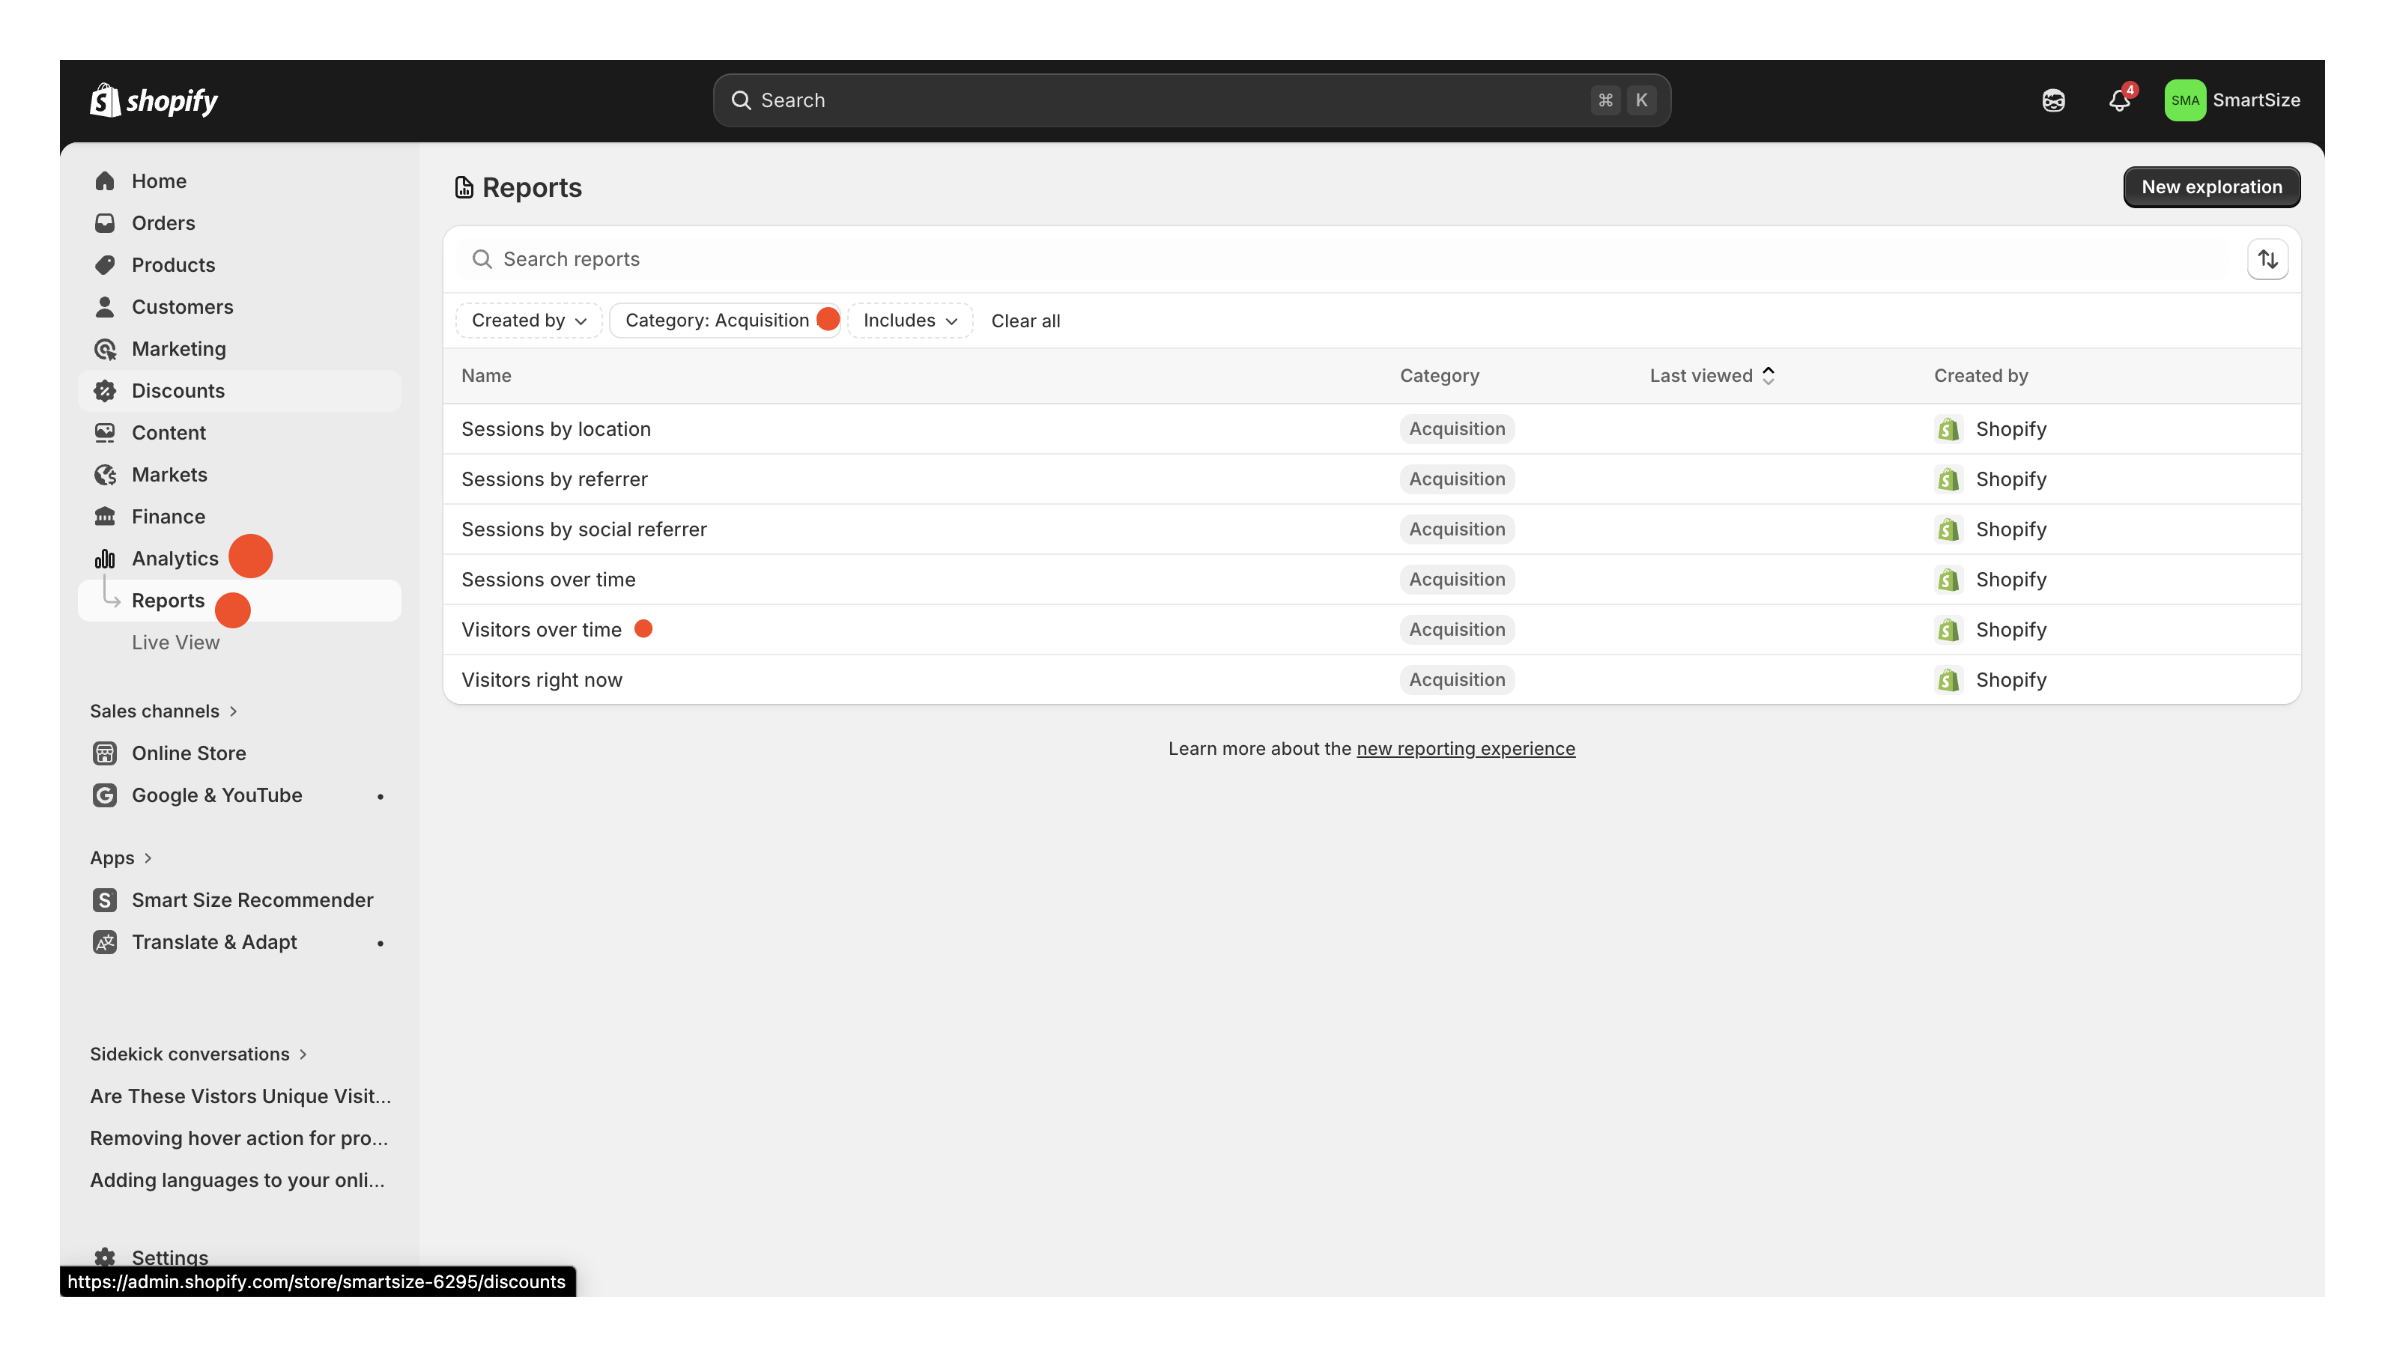
Task: Click the New exploration button
Action: tap(2212, 186)
